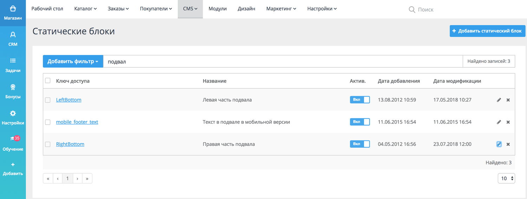Delete the LeftBottom block with the cross icon
The width and height of the screenshot is (527, 199).
pyautogui.click(x=508, y=100)
